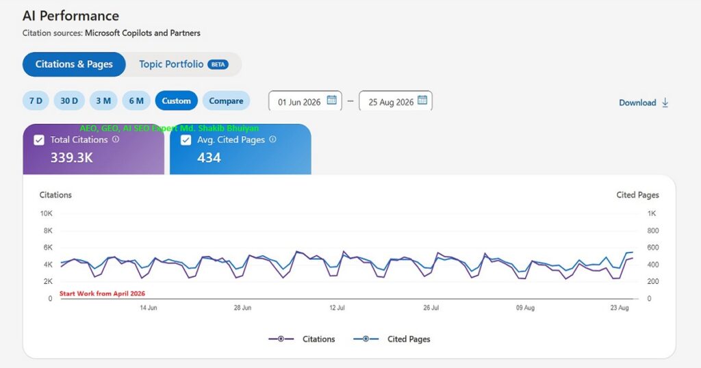Open the start date calendar icon

331,100
